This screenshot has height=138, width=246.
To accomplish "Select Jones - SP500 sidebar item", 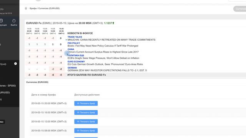I will (x=8, y=86).
